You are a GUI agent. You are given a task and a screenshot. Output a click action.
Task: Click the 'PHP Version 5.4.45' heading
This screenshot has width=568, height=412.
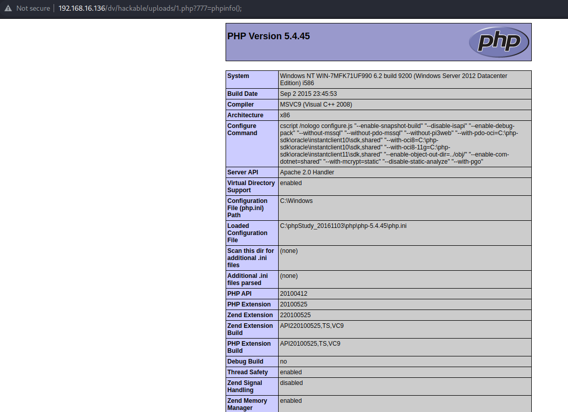click(268, 36)
